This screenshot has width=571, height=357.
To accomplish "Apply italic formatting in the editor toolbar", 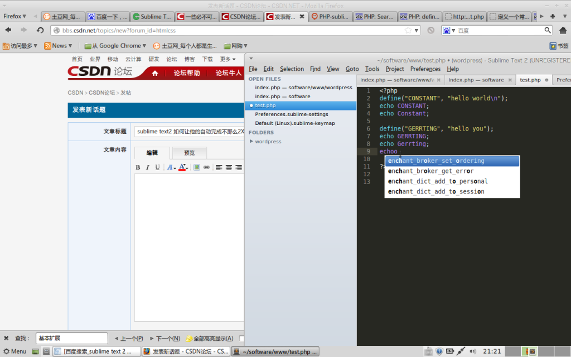I will point(148,167).
